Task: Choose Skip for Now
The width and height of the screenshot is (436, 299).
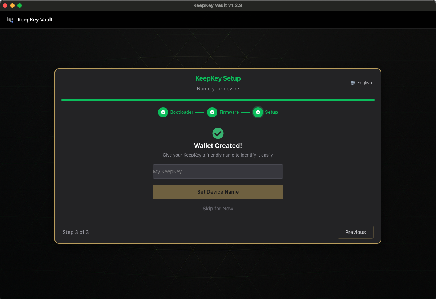Action: coord(218,209)
